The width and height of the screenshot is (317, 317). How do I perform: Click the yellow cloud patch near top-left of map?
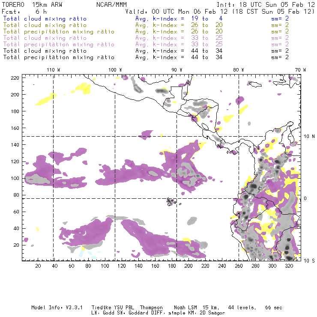(x=47, y=100)
